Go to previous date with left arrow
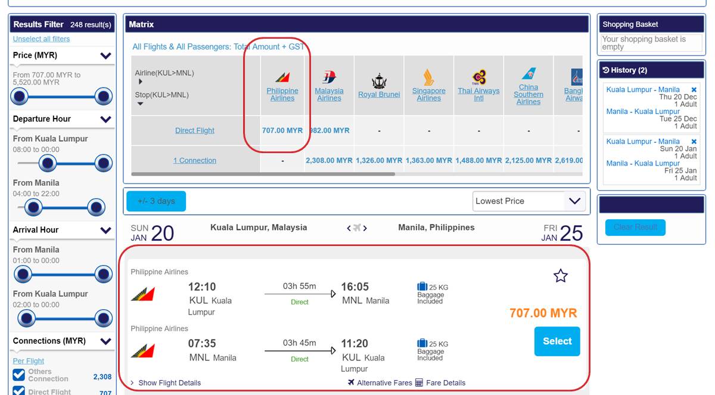The height and width of the screenshot is (395, 715). pyautogui.click(x=349, y=228)
